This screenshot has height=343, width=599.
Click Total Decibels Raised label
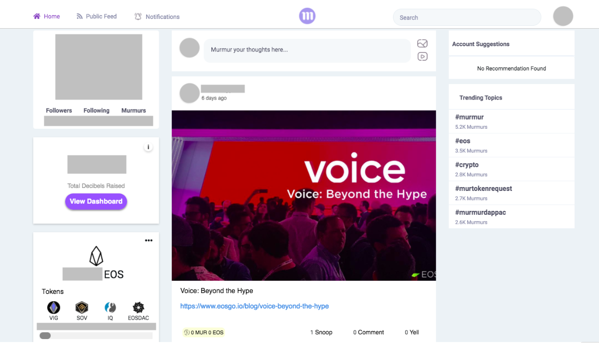[96, 186]
